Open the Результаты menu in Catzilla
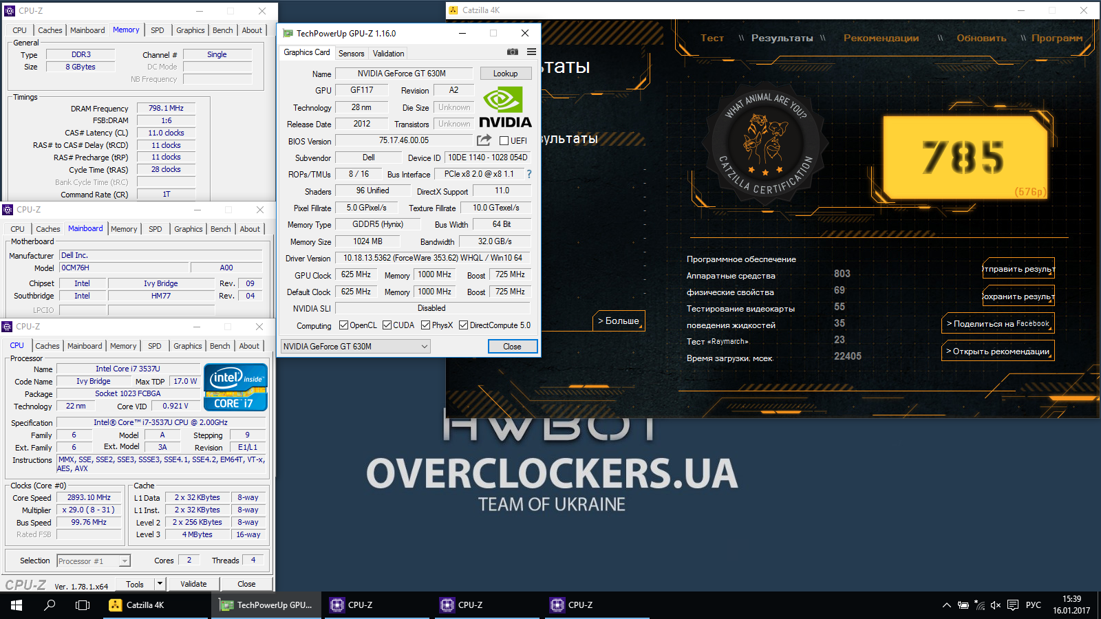The width and height of the screenshot is (1101, 619). [782, 38]
